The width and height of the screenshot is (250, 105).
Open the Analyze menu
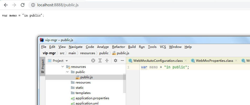[x=103, y=47]
